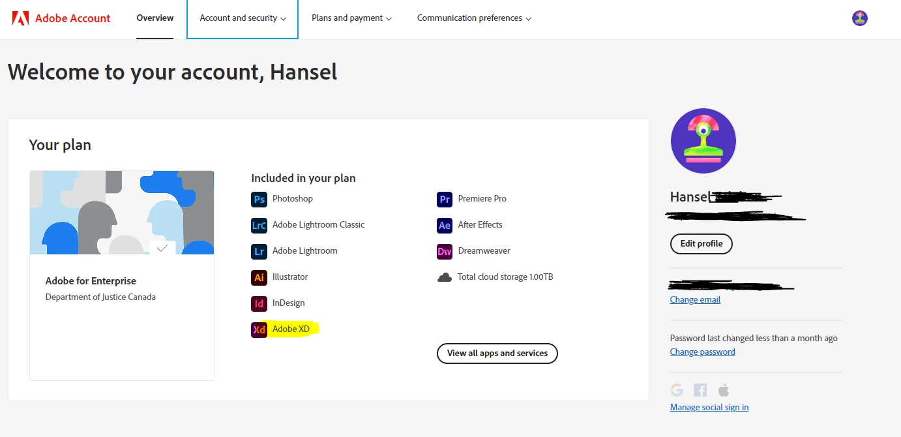Click the Adobe Account title text

pyautogui.click(x=73, y=18)
